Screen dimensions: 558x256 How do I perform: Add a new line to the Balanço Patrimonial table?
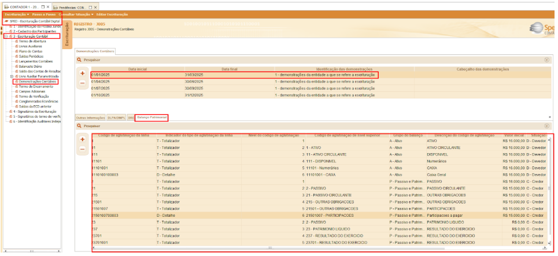click(83, 139)
